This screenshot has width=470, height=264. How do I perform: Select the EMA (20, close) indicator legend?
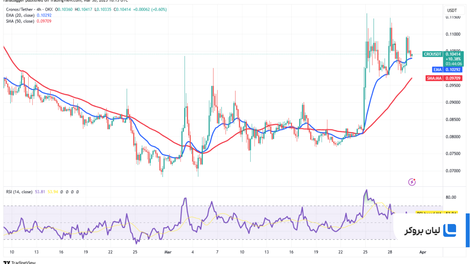pyautogui.click(x=20, y=15)
